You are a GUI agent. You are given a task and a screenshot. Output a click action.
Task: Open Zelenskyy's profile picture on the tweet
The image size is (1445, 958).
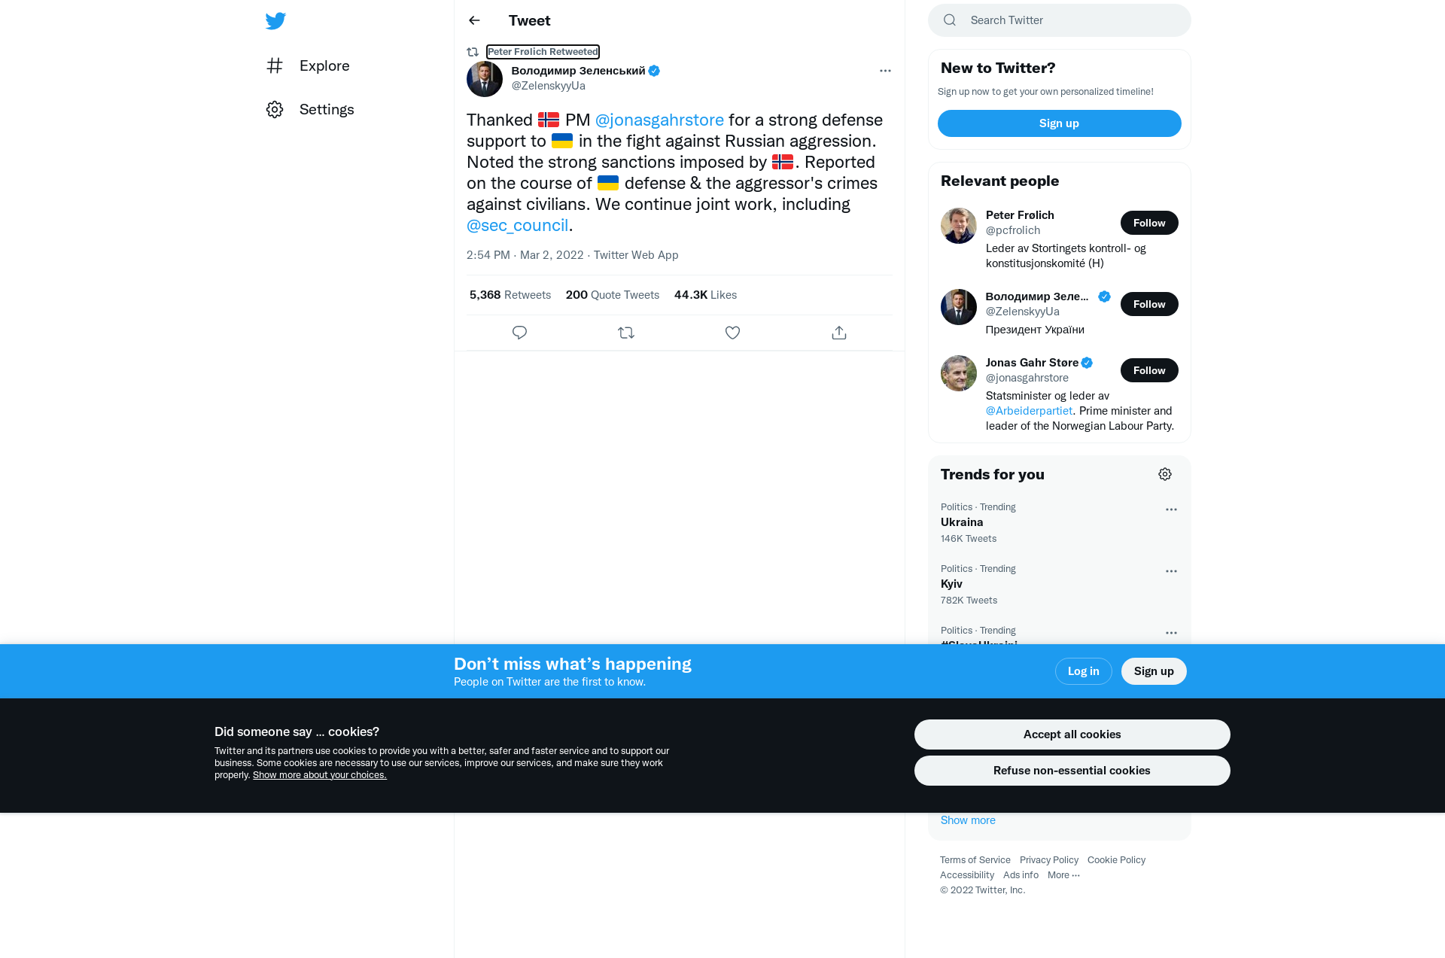485,79
